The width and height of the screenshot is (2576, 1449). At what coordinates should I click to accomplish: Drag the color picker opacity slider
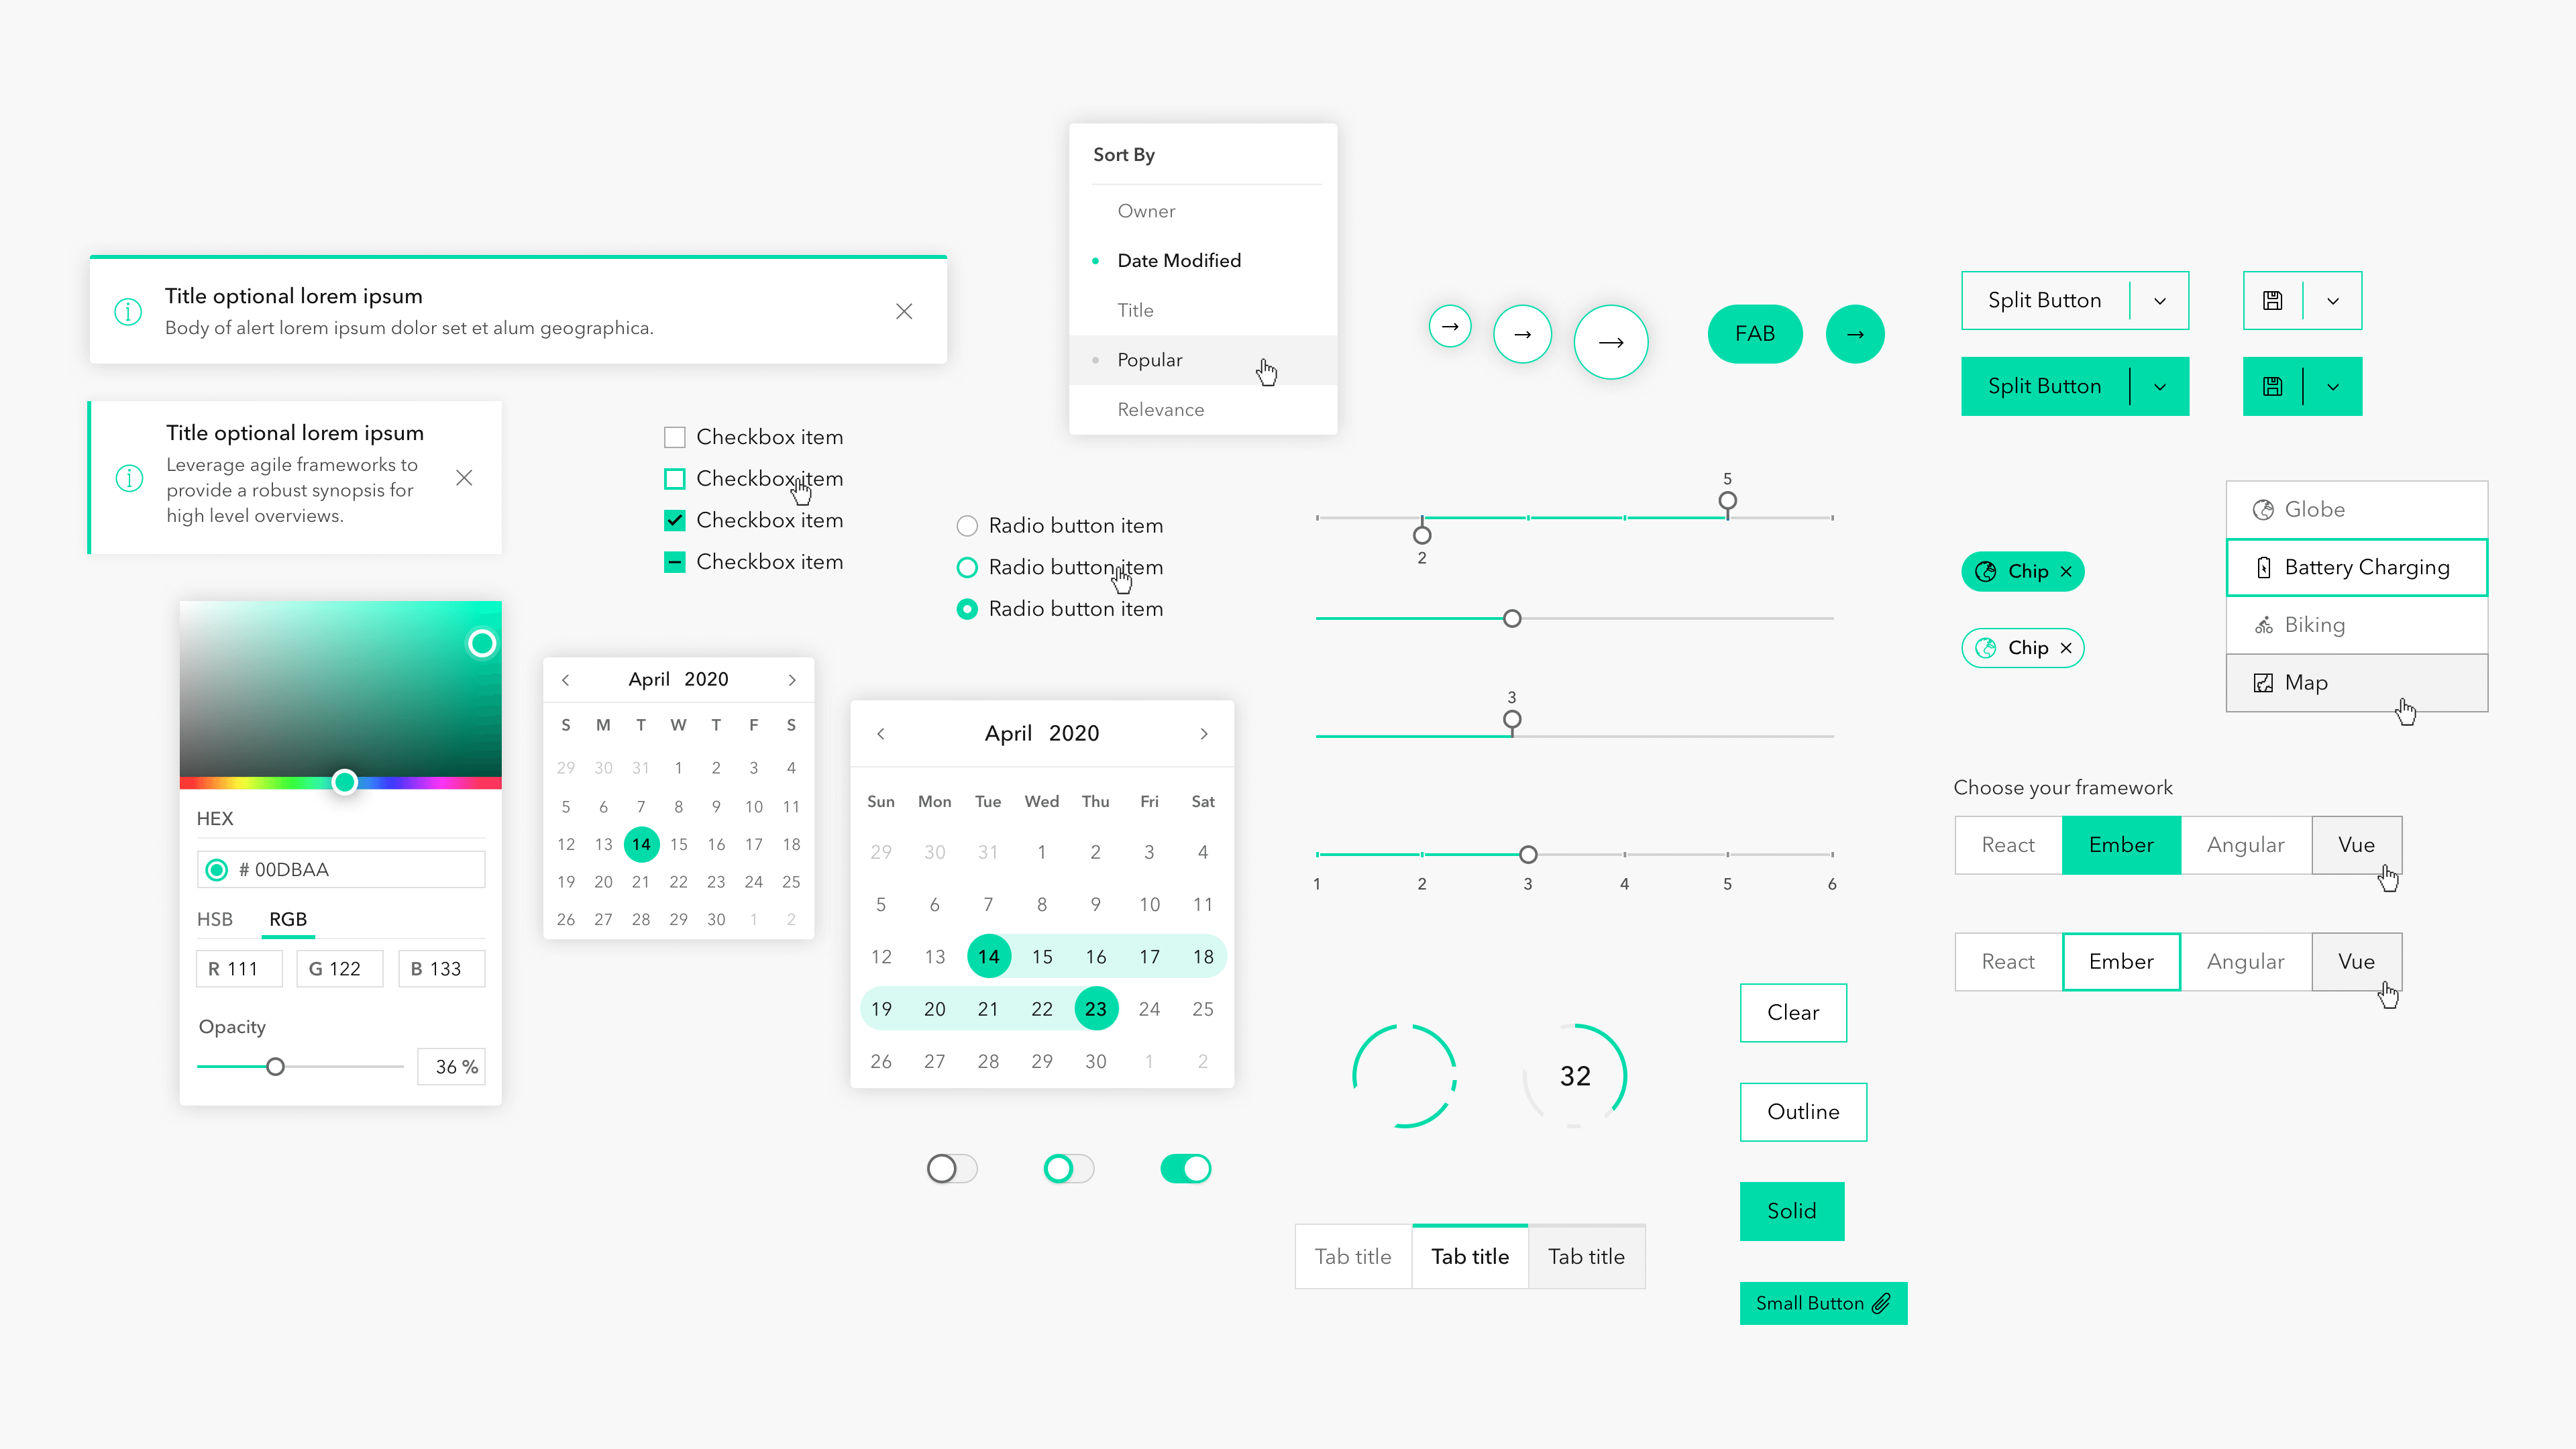click(x=274, y=1063)
